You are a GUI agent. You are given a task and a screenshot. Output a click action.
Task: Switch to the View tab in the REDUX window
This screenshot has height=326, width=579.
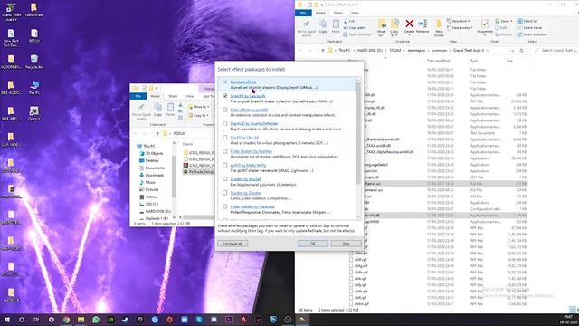click(x=190, y=96)
